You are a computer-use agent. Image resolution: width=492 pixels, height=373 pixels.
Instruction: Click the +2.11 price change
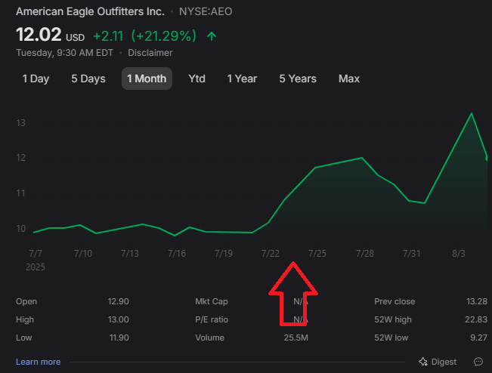pos(108,35)
